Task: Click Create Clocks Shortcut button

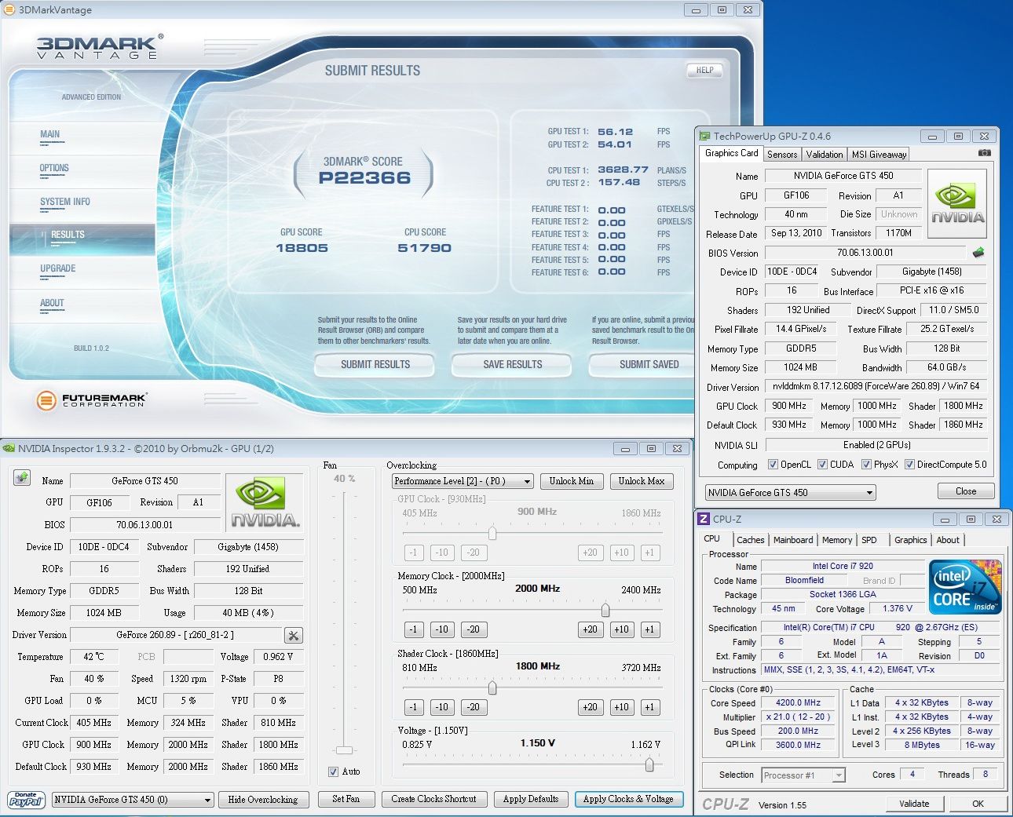Action: pos(433,799)
